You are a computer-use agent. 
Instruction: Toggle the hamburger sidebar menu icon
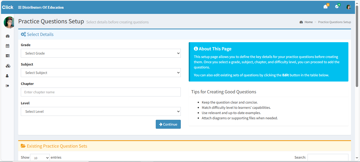(x=20, y=7)
